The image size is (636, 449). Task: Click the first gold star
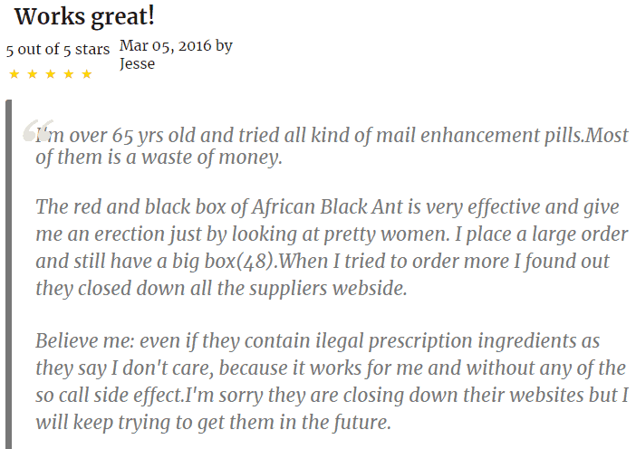pos(14,74)
